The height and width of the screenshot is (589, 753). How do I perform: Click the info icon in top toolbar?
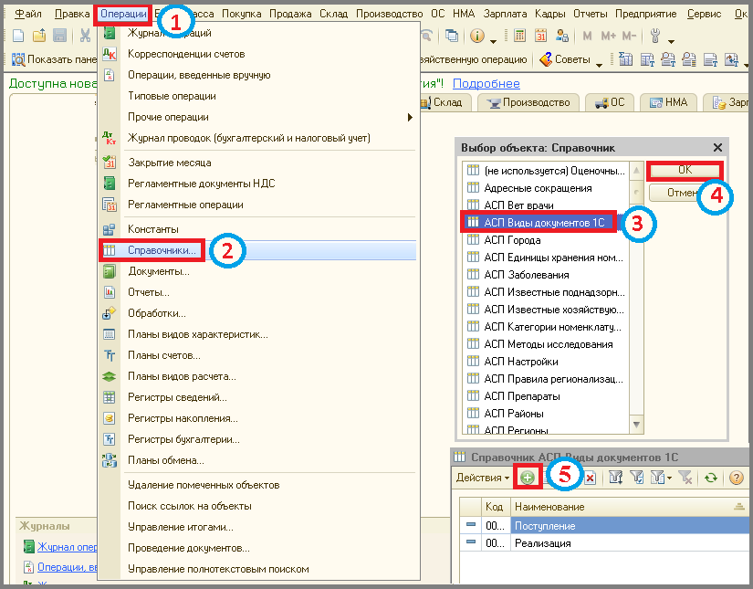coord(476,36)
